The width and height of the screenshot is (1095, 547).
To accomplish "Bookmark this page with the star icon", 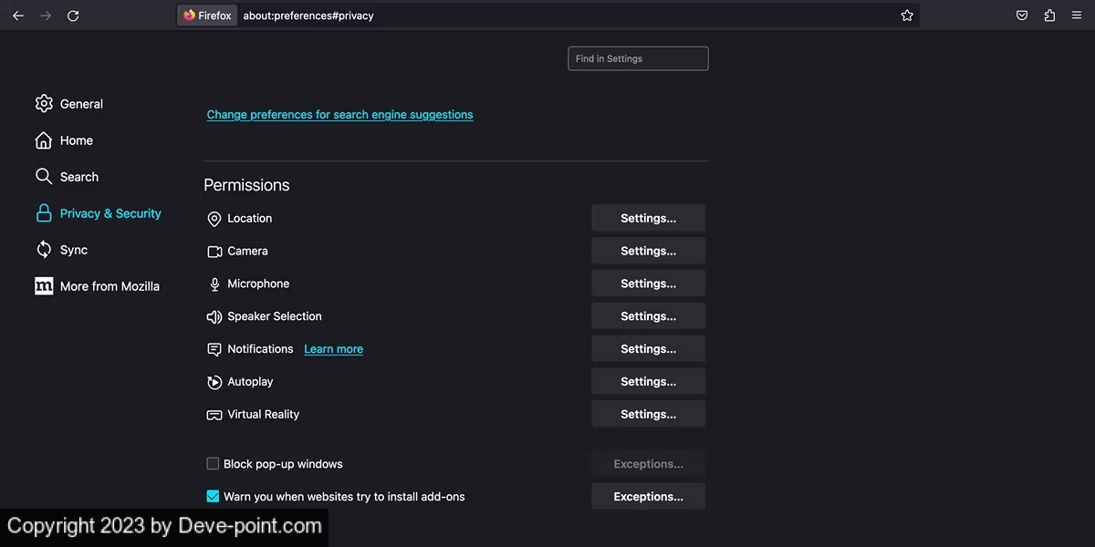I will pos(907,15).
